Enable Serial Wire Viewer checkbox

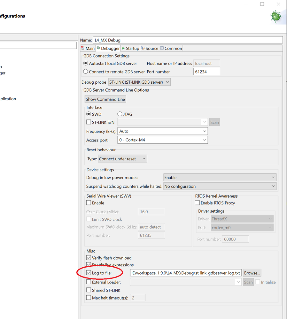click(x=89, y=203)
